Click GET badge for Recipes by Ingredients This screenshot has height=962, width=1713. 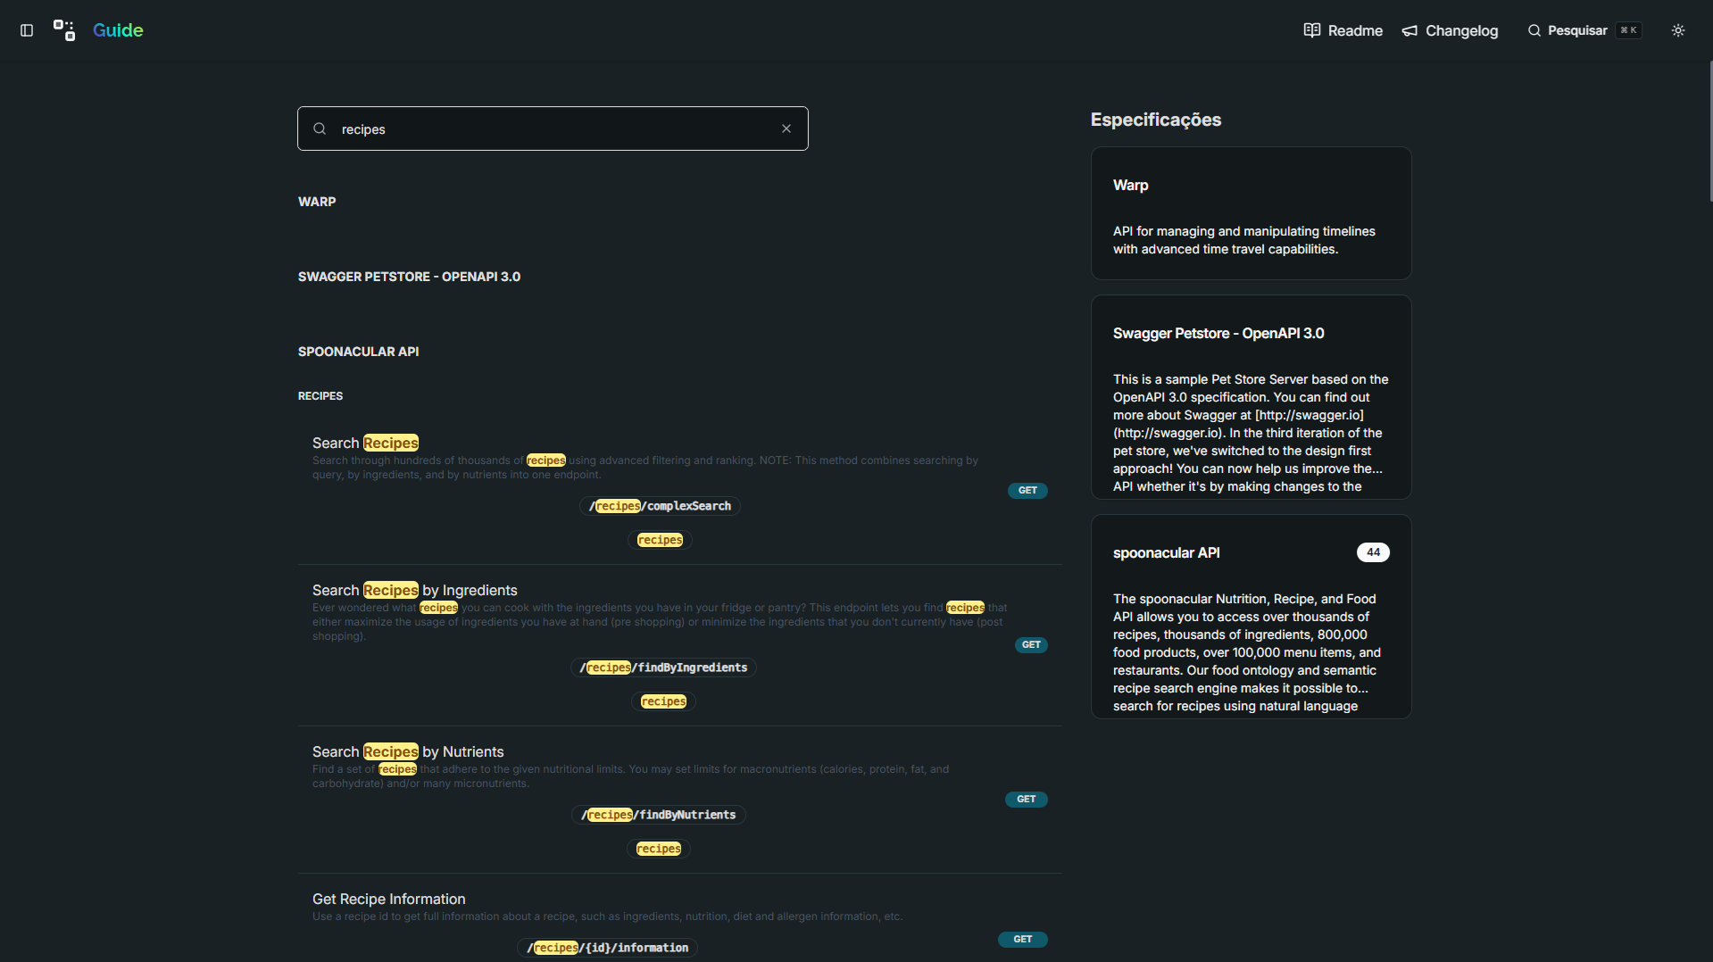(1031, 645)
